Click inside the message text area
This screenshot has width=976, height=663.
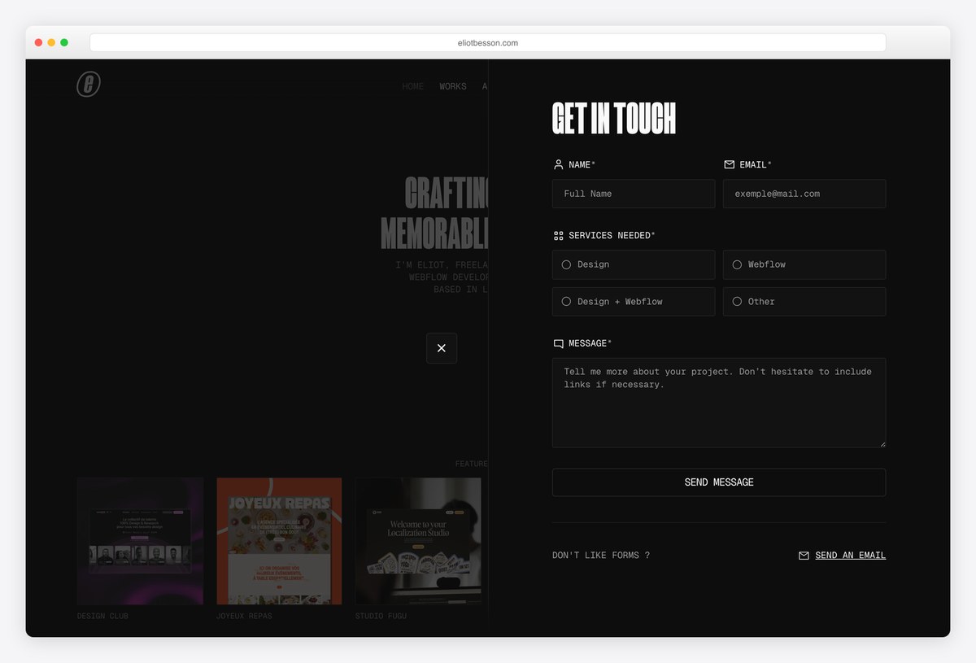point(719,403)
